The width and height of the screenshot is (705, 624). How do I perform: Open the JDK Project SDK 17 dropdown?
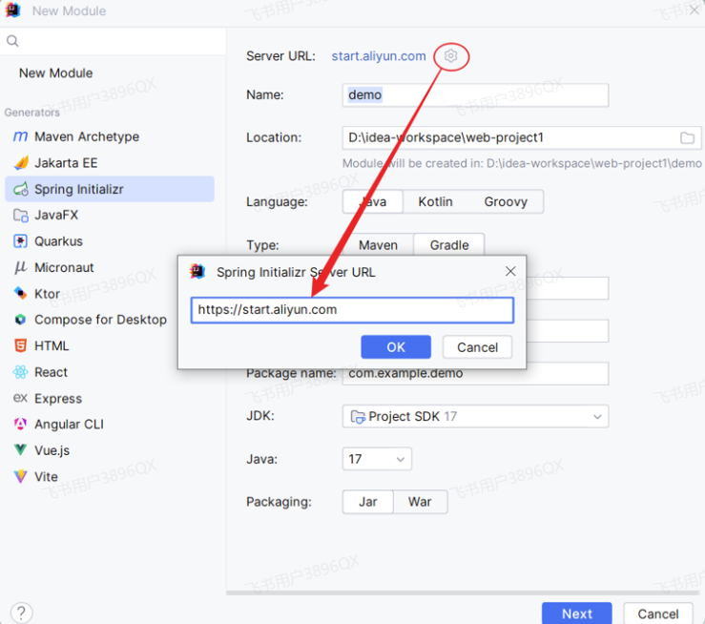click(475, 416)
